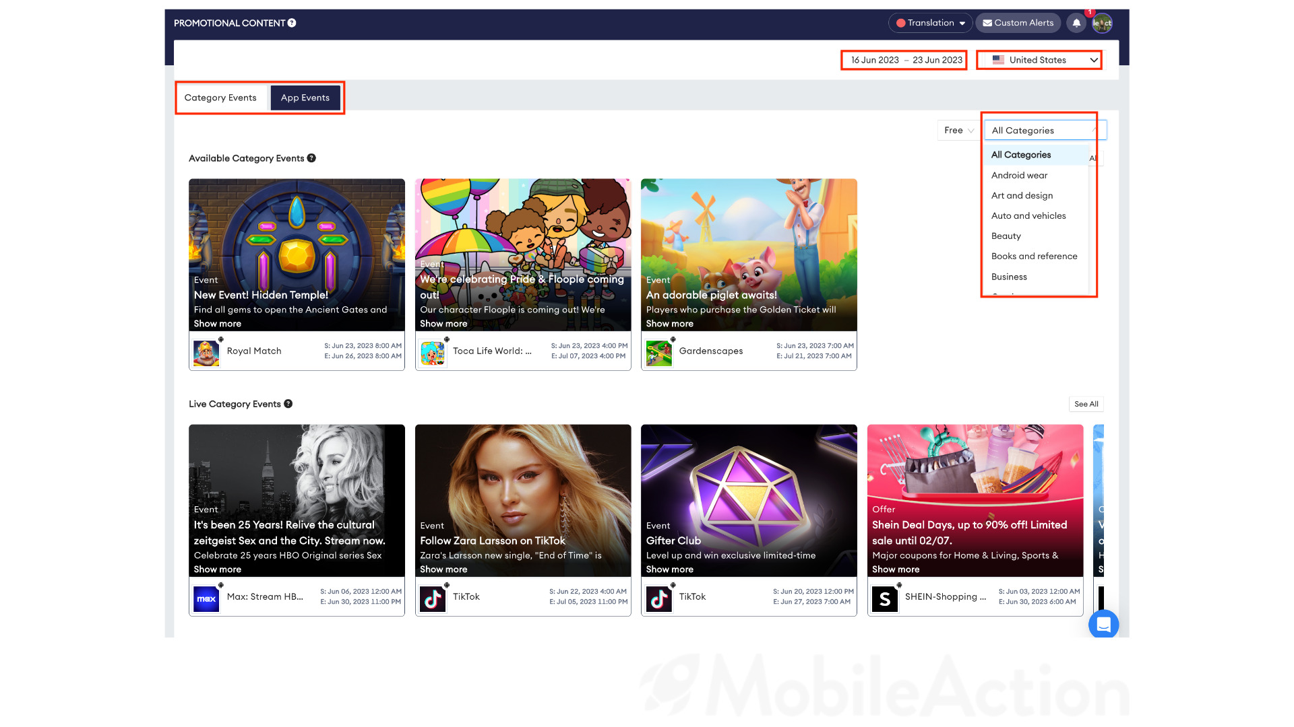Click the SHEIN-Shopping app icon
1294x727 pixels.
tap(885, 598)
